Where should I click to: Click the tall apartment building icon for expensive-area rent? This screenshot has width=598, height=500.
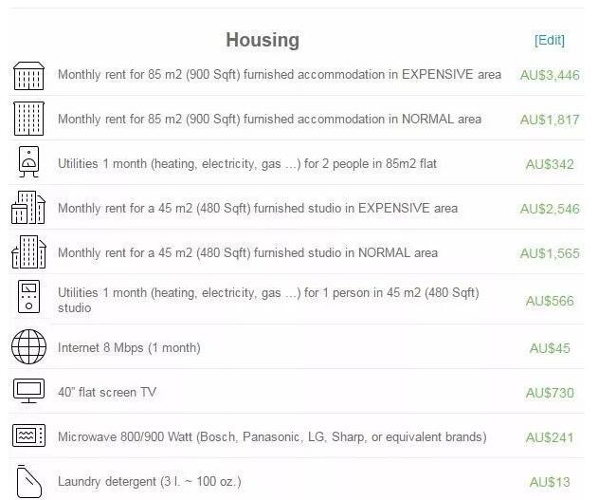pyautogui.click(x=28, y=75)
